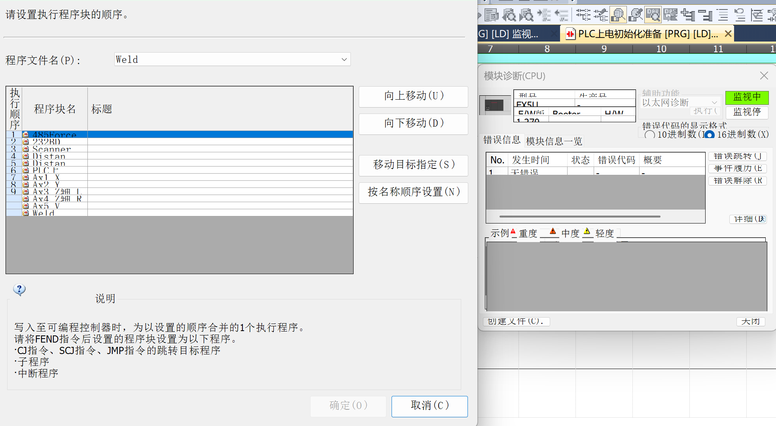
Task: Click the FX5U PLC module image
Action: coord(495,105)
